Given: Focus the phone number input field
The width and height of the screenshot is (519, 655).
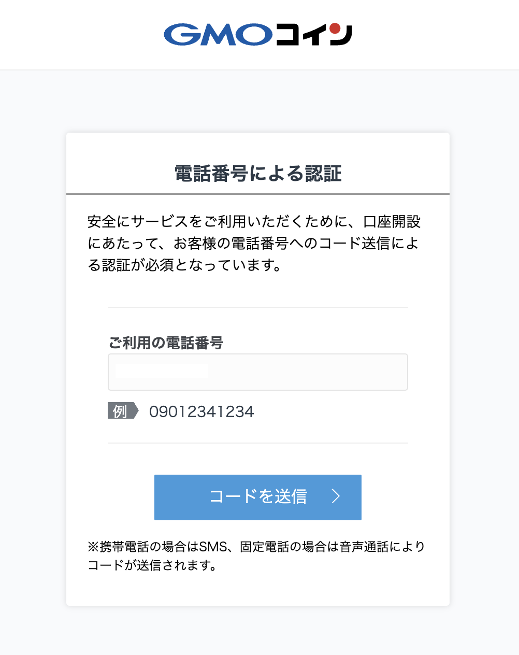Looking at the screenshot, I should [257, 372].
